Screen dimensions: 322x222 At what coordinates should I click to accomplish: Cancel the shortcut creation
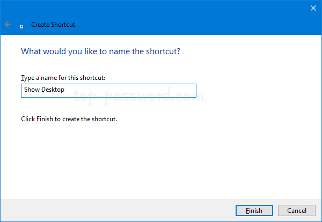297,211
